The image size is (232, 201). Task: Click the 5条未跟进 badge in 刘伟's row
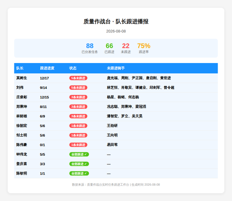click(x=78, y=88)
